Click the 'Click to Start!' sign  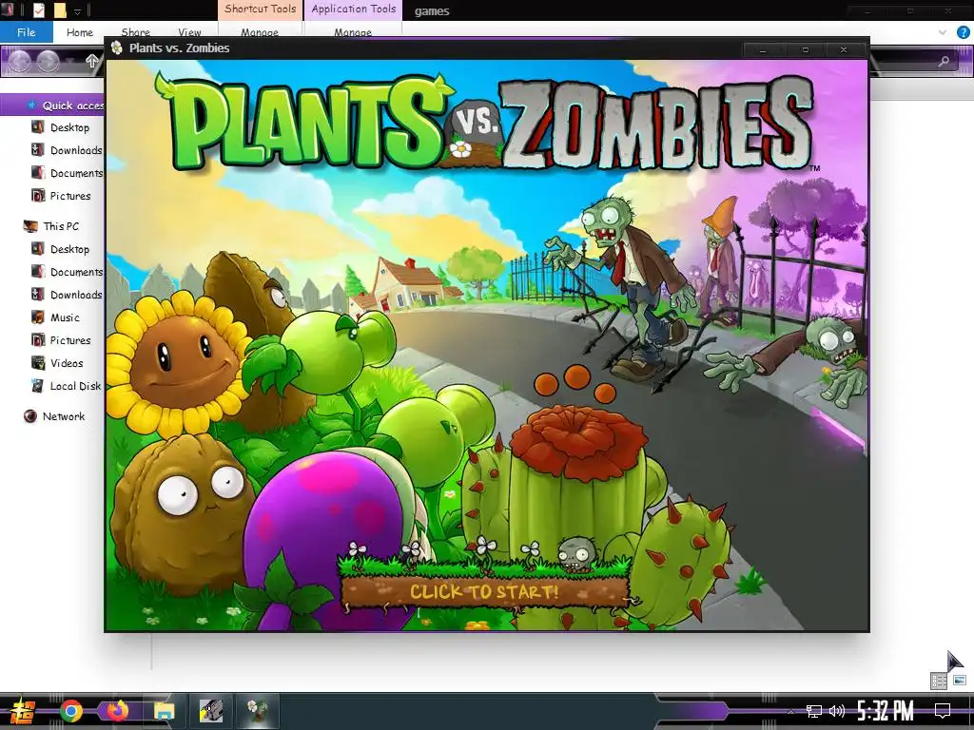[x=484, y=591]
